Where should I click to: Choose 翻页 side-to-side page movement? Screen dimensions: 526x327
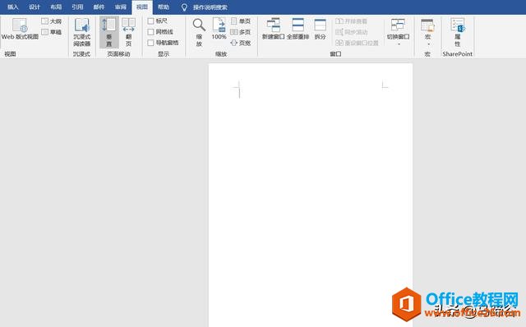click(128, 32)
